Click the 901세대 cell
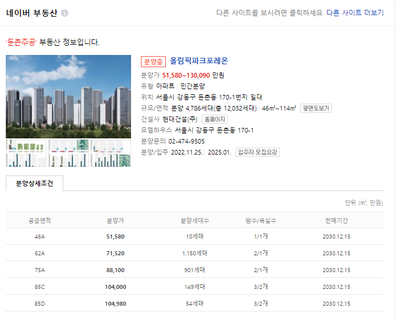Image resolution: width=396 pixels, height=319 pixels. (195, 270)
